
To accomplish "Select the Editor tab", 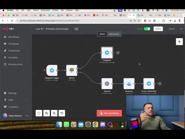I will 102,34.
